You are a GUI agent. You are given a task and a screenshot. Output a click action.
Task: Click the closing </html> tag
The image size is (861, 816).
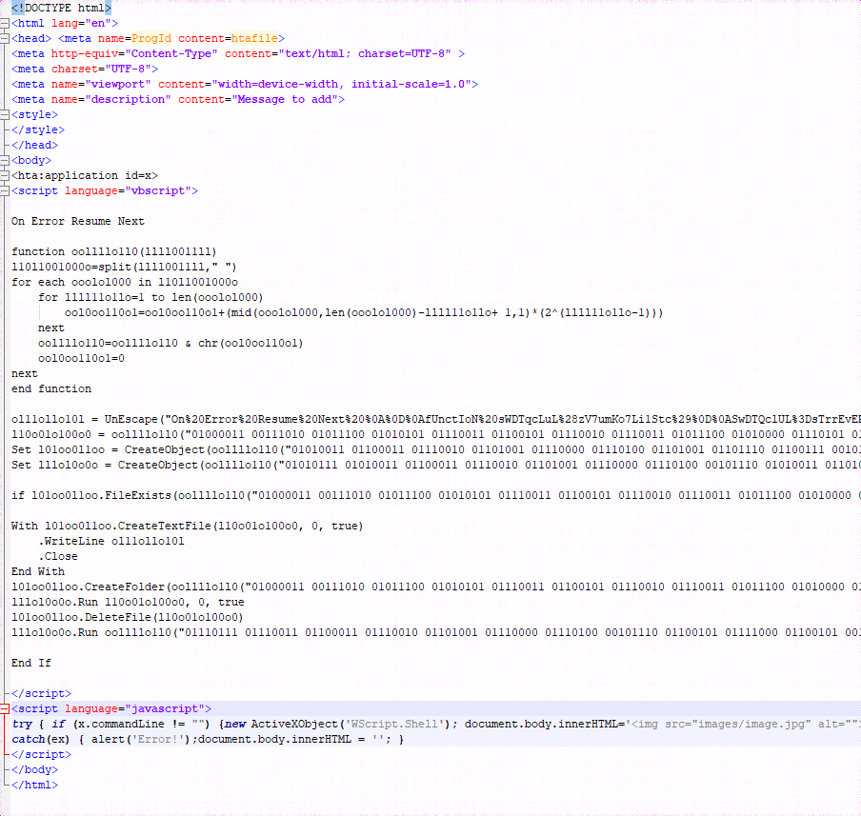[34, 786]
